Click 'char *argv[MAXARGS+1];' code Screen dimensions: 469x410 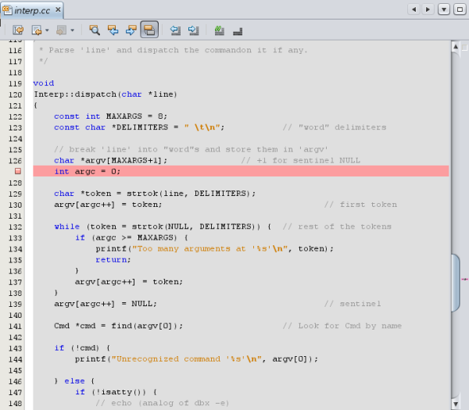tap(110, 160)
